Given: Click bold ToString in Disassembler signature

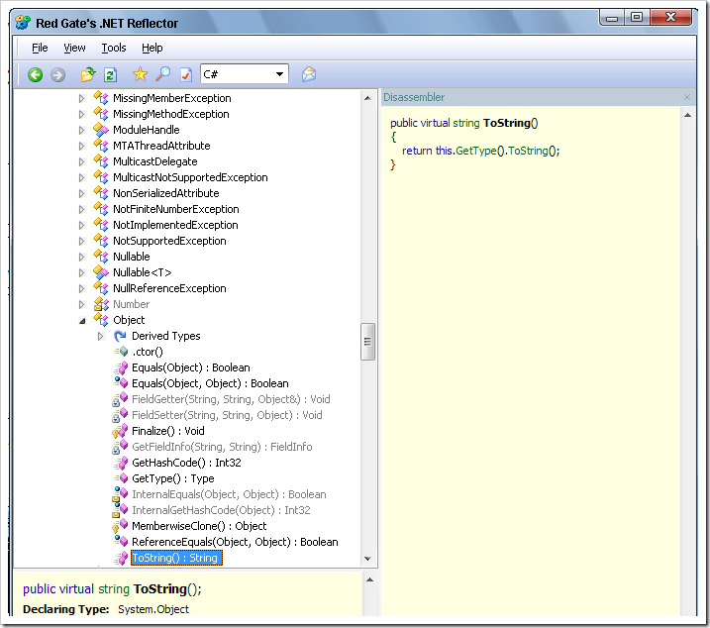Looking at the screenshot, I should [x=507, y=123].
